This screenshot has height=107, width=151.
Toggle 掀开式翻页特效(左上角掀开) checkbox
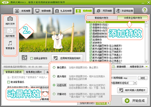click(91, 46)
